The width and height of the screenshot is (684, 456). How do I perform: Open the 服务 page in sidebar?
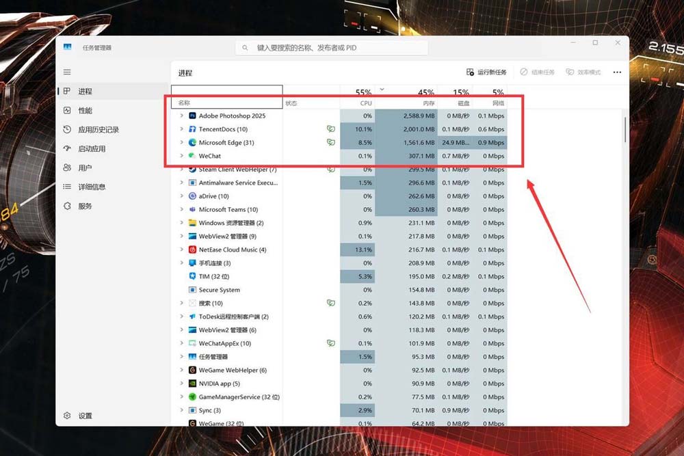pos(113,206)
